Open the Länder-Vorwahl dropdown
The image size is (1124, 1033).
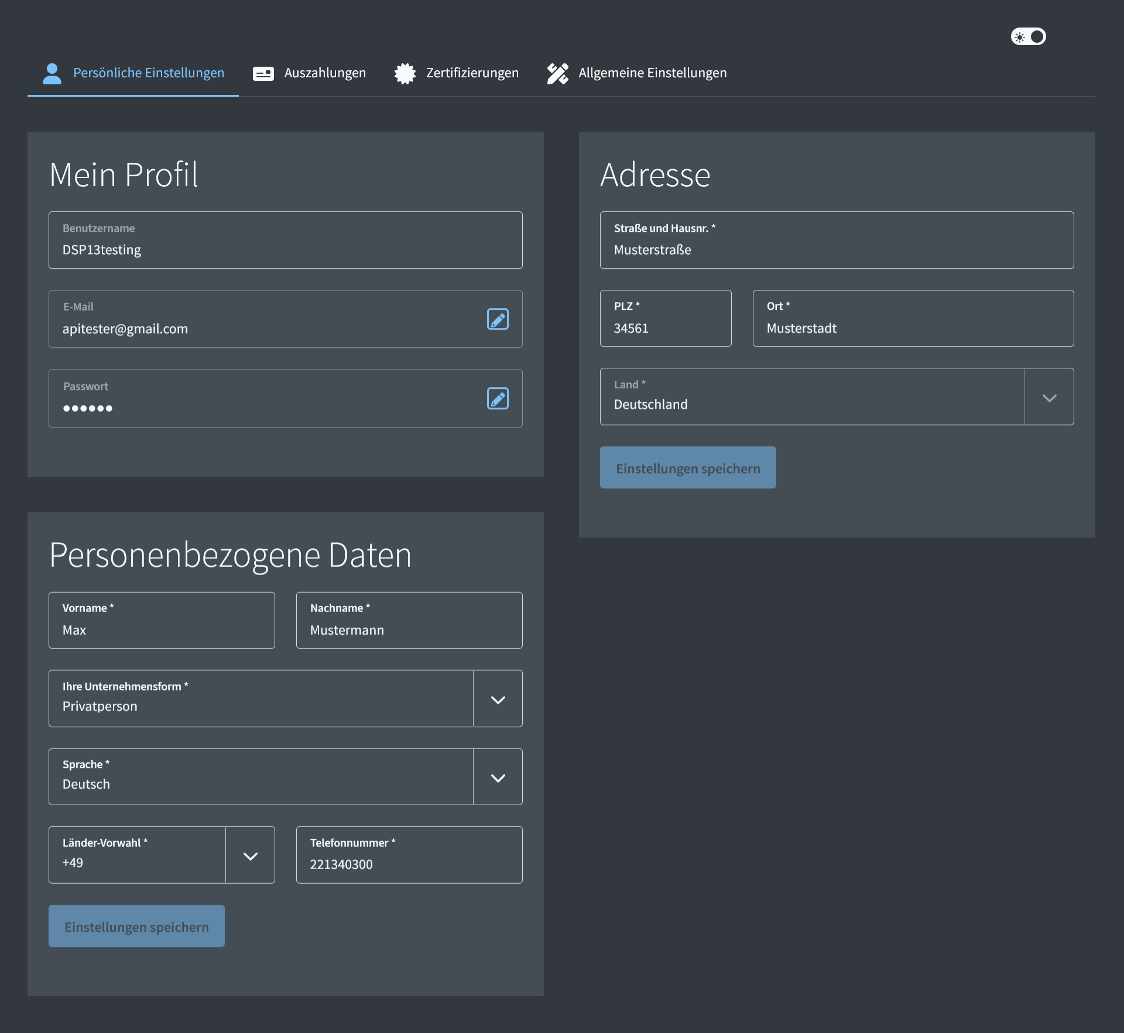[250, 856]
